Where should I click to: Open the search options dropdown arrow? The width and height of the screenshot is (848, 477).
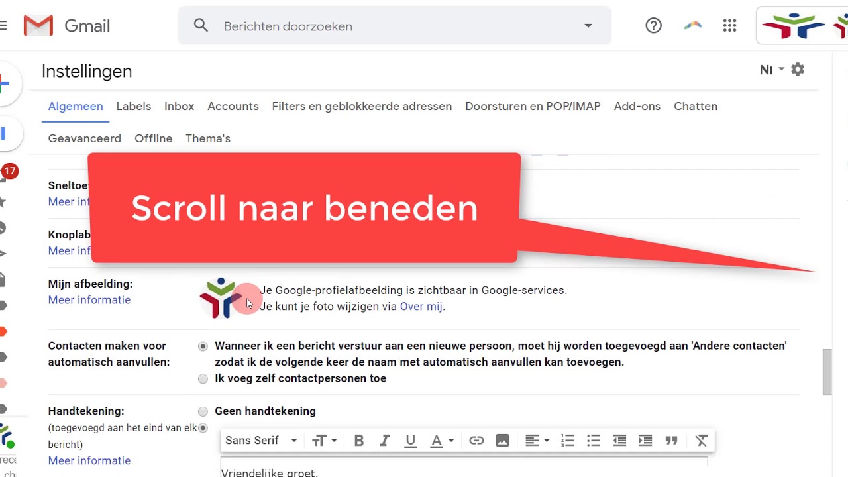pos(588,26)
